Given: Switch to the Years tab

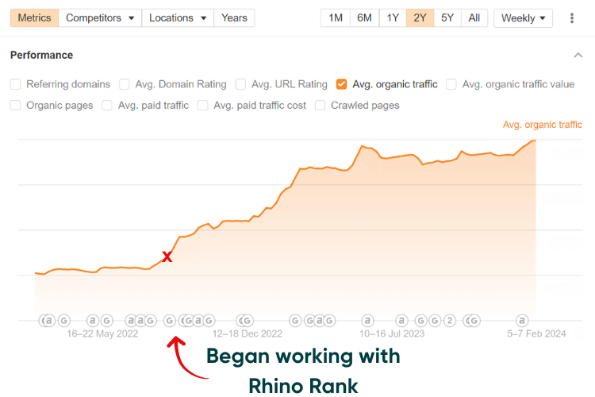Looking at the screenshot, I should (234, 17).
